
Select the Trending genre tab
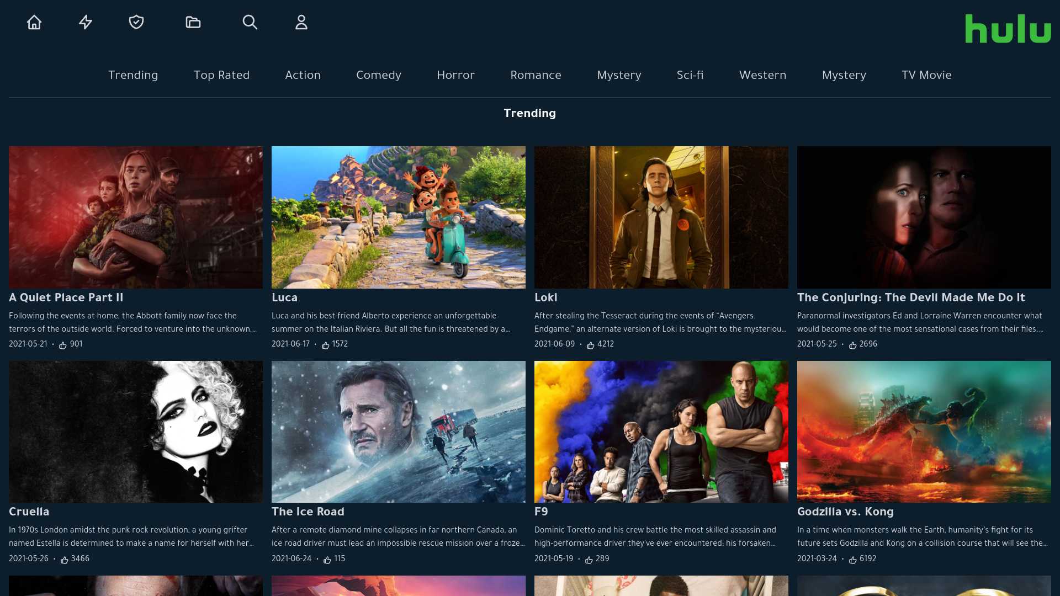coord(133,75)
